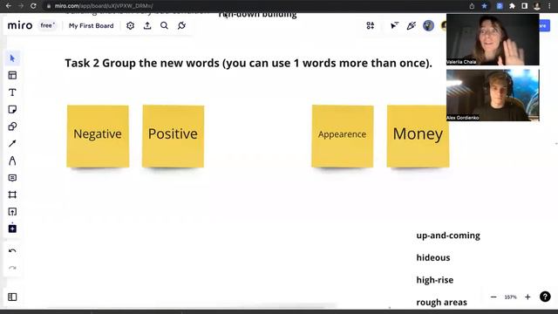The width and height of the screenshot is (558, 314).
Task: Open user avatar in top bar
Action: [428, 25]
